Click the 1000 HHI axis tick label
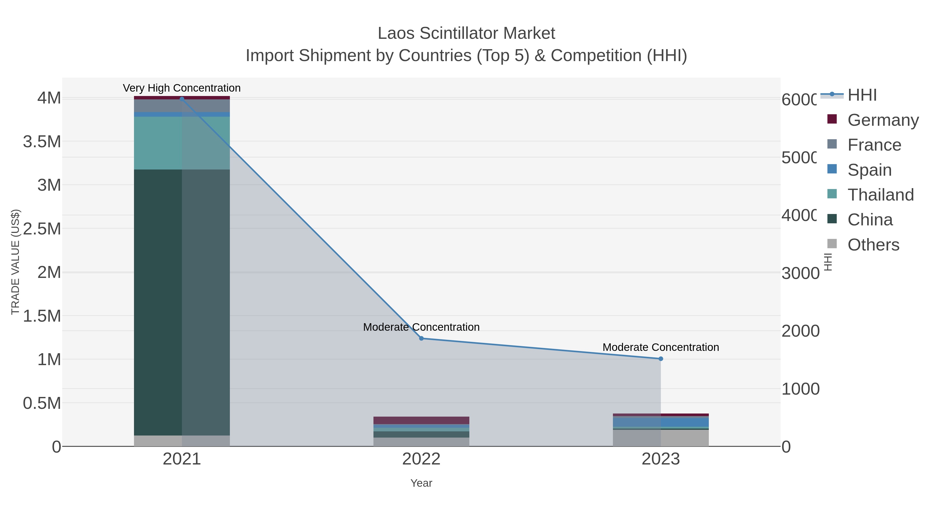 [801, 389]
